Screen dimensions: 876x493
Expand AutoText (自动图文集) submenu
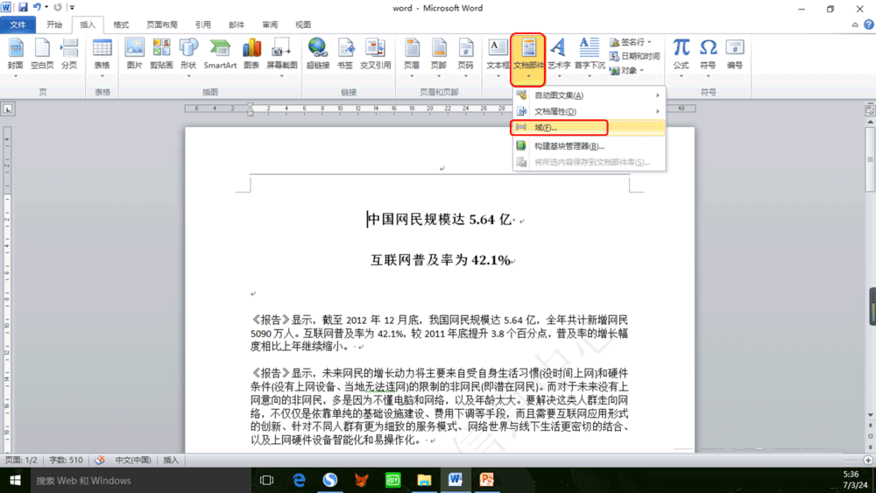click(589, 95)
